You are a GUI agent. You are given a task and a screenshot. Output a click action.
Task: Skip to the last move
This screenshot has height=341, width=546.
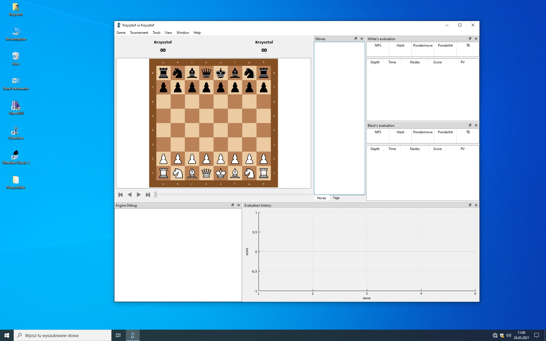pos(148,195)
